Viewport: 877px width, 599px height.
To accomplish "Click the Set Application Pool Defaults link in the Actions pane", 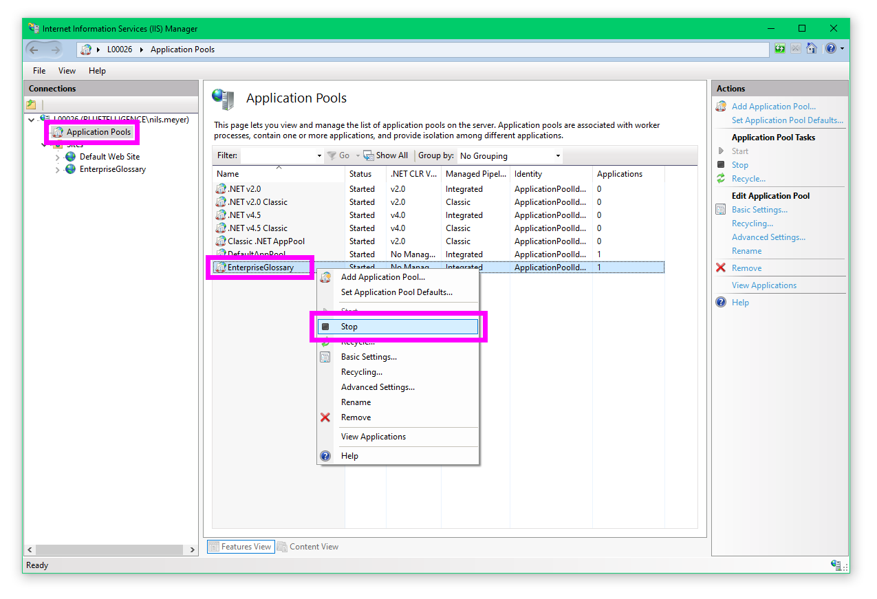I will coord(787,120).
